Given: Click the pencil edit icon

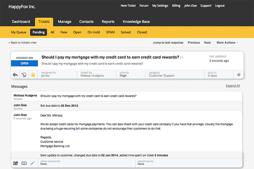Looking at the screenshot, I should (x=32, y=163).
